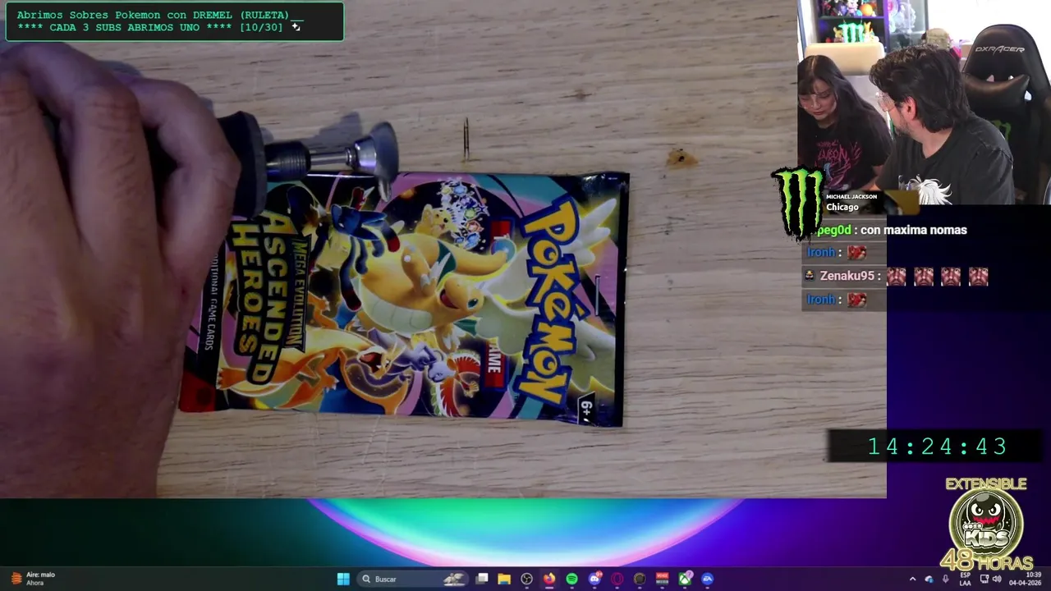This screenshot has width=1051, height=591.
Task: Open Discord with notification badge
Action: click(594, 579)
